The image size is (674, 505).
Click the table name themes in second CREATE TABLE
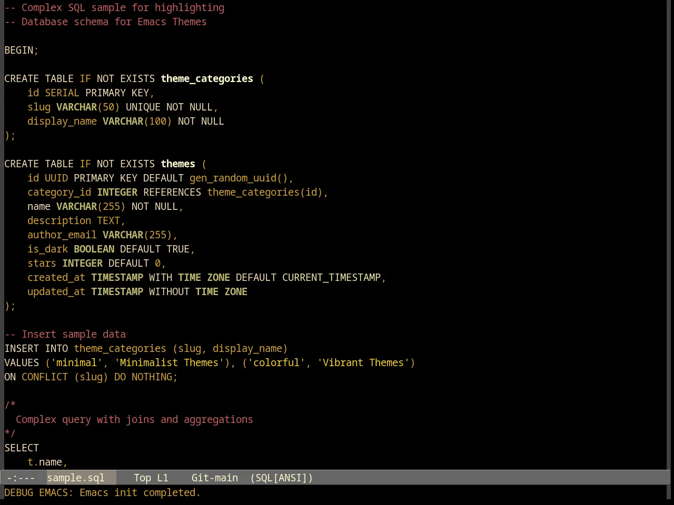tap(178, 164)
